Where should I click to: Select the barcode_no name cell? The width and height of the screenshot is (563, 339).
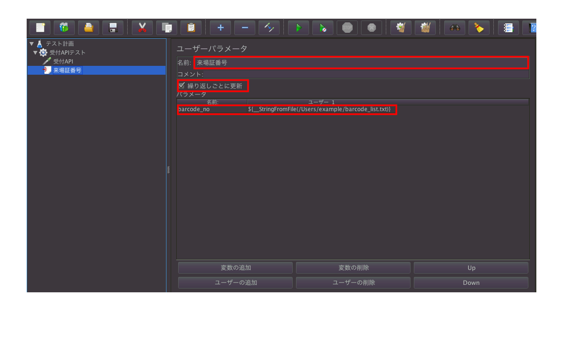pyautogui.click(x=212, y=109)
